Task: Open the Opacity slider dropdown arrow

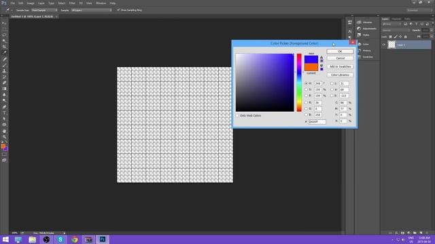Action: click(x=432, y=30)
